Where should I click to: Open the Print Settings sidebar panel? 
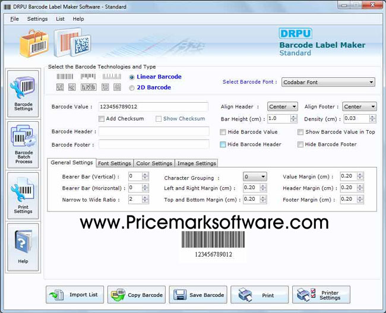click(23, 196)
